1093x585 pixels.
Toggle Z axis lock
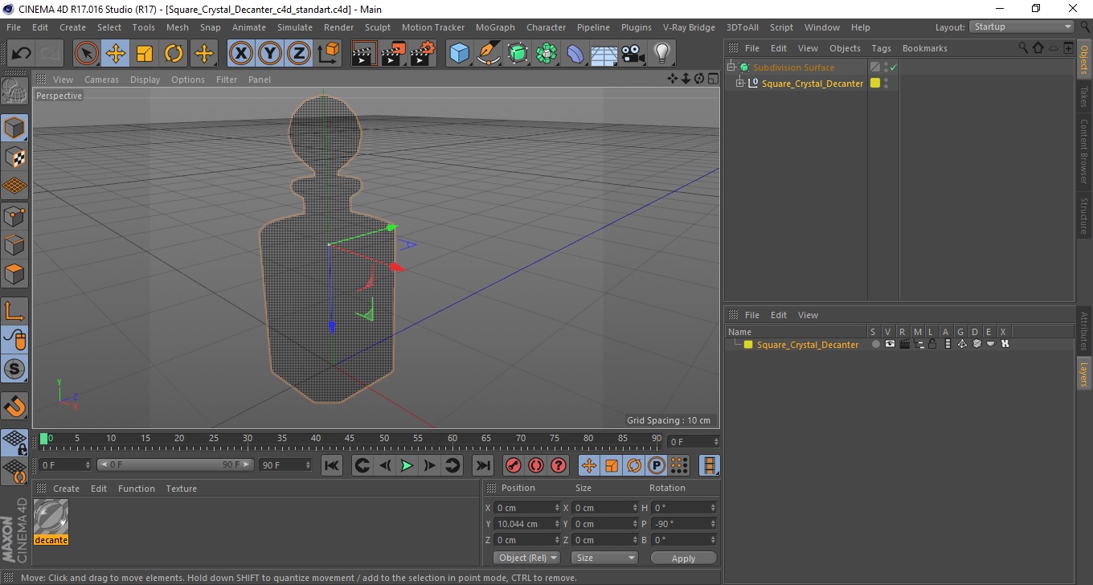pos(299,54)
